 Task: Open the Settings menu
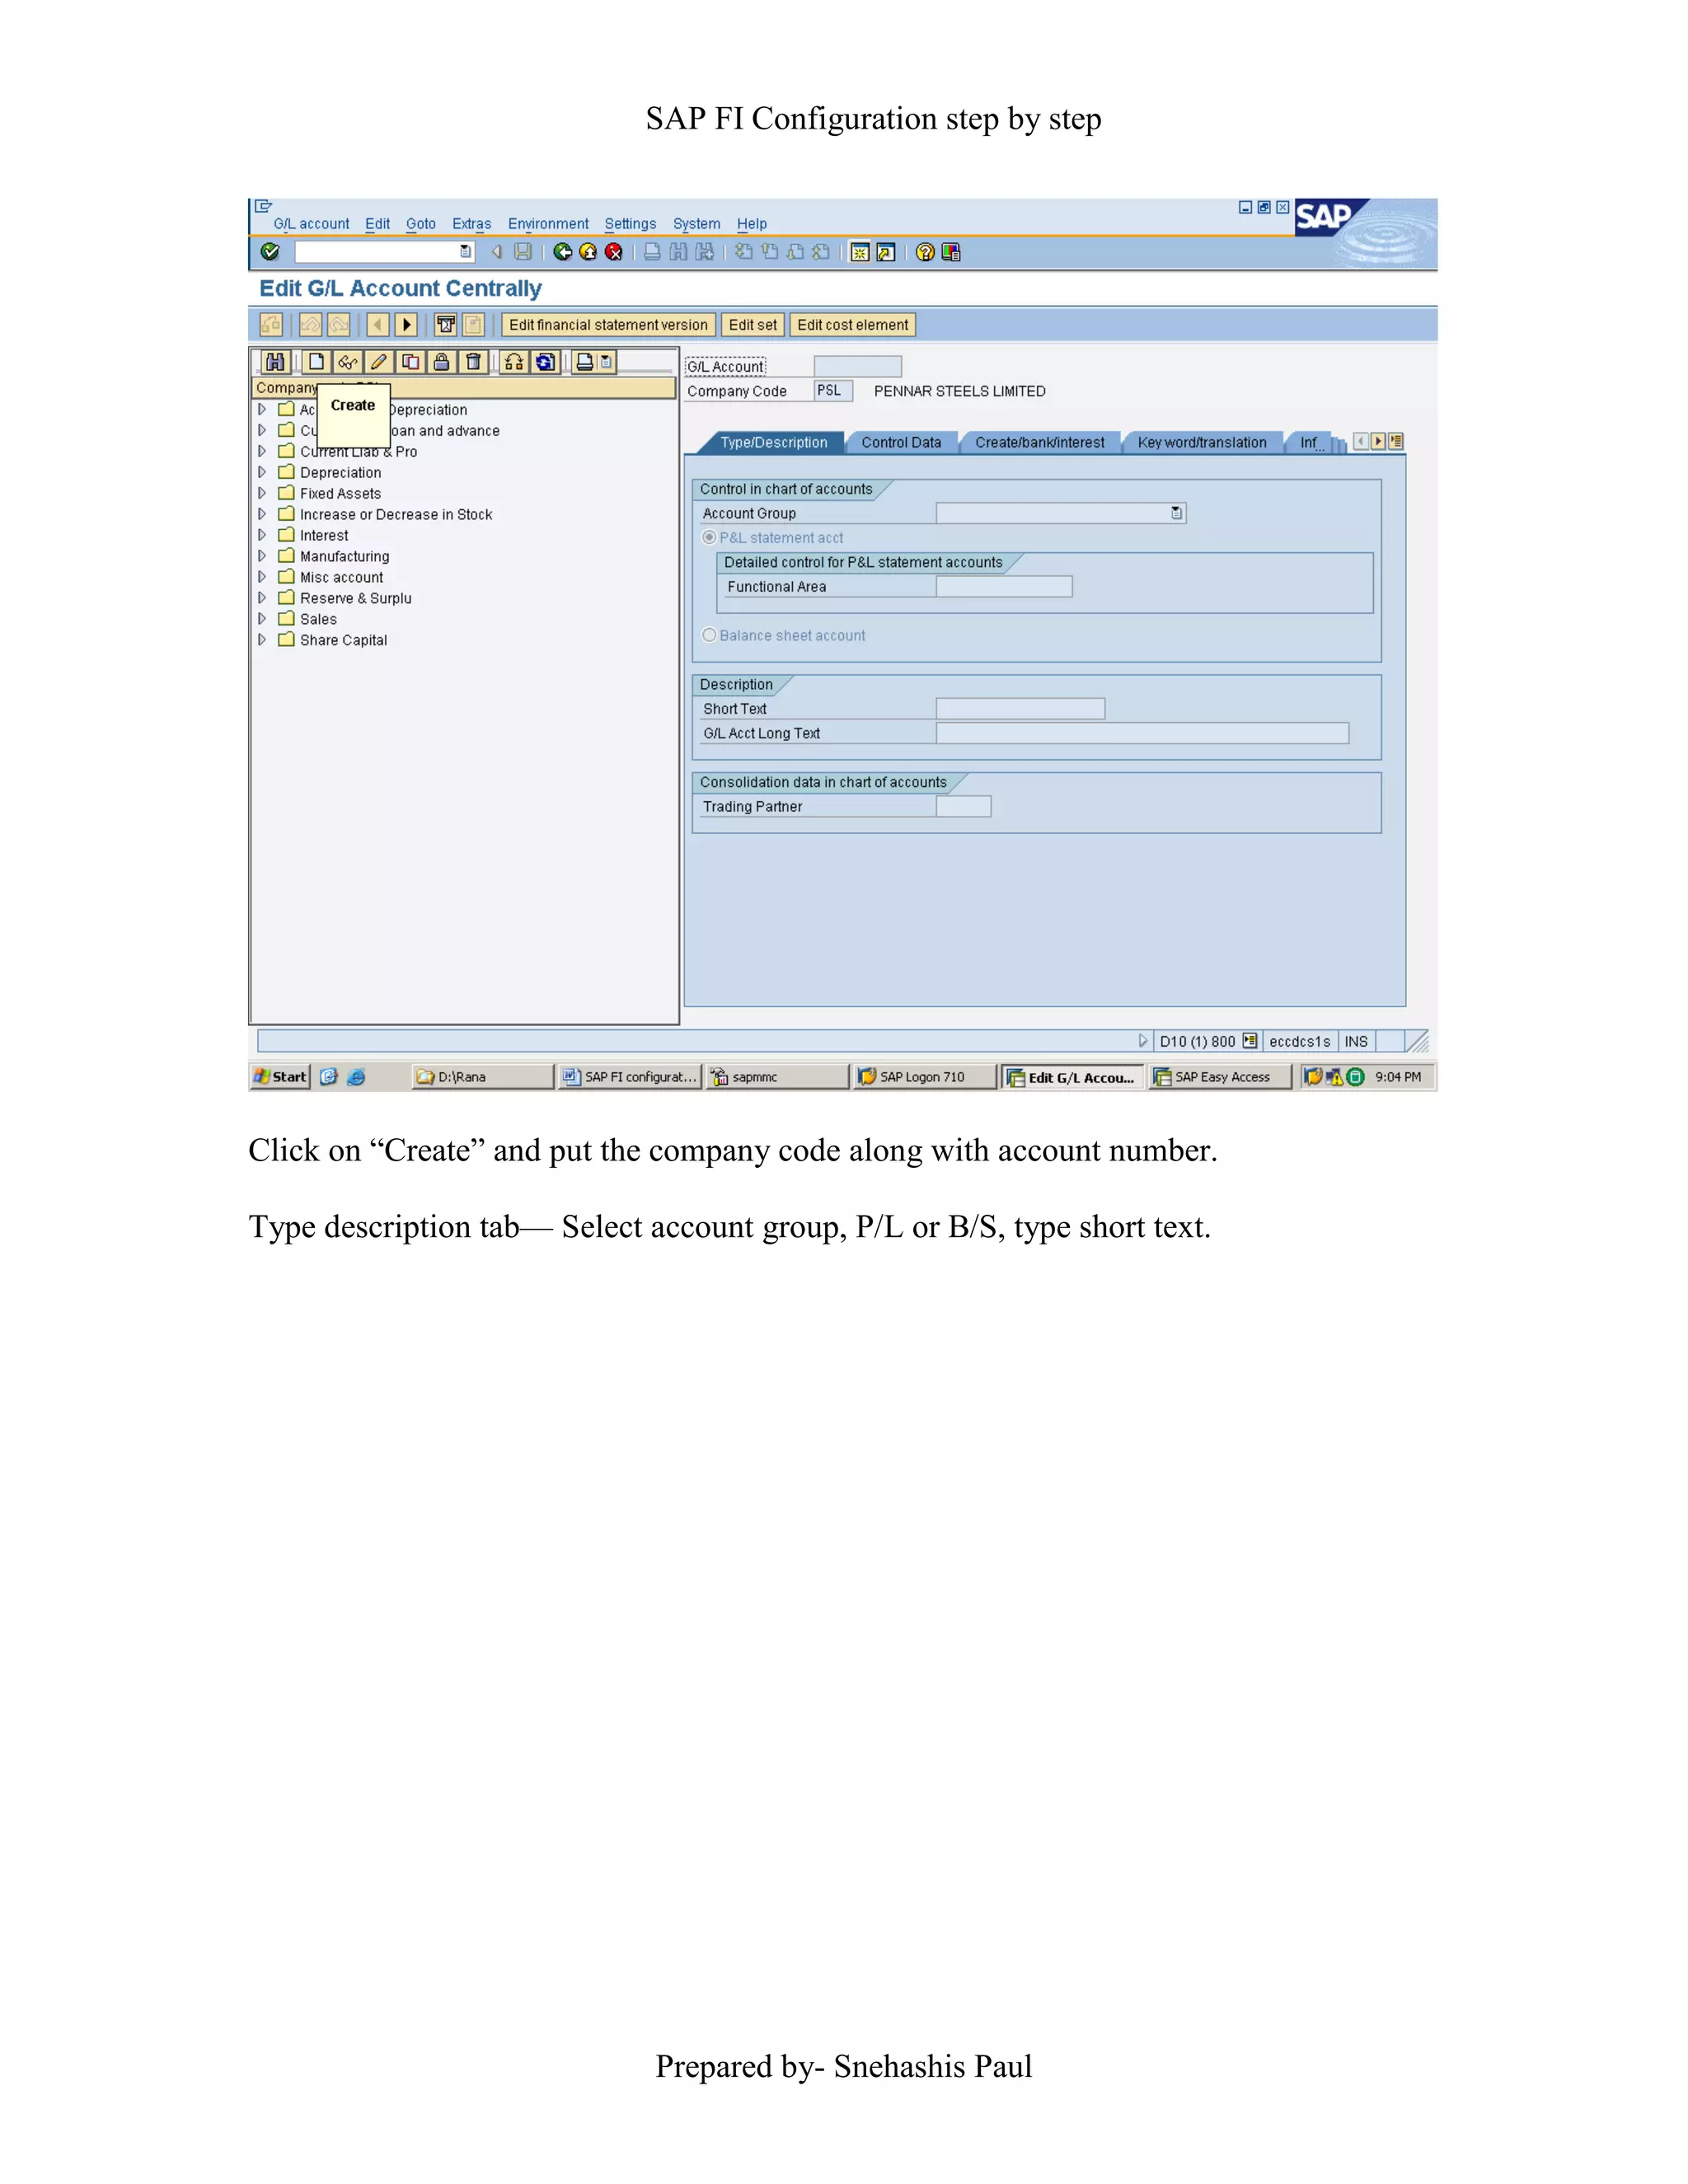click(x=630, y=224)
